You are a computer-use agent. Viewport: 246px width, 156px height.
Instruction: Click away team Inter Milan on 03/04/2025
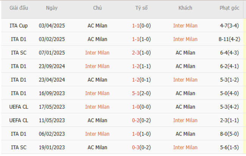click(185, 26)
